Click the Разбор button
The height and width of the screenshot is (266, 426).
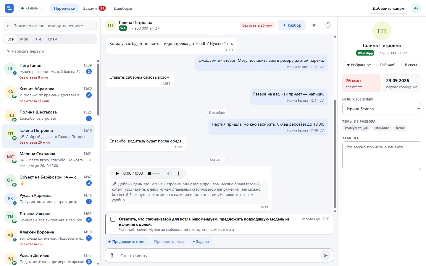[292, 25]
